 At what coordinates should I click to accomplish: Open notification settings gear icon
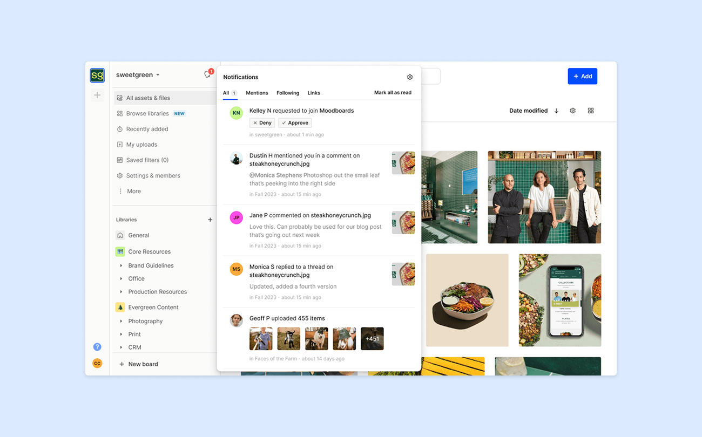410,77
